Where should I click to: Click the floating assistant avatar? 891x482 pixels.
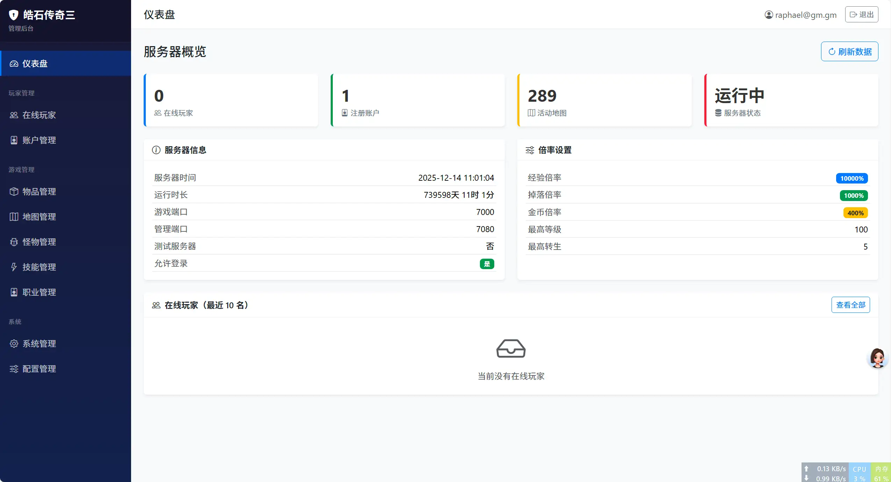(877, 358)
